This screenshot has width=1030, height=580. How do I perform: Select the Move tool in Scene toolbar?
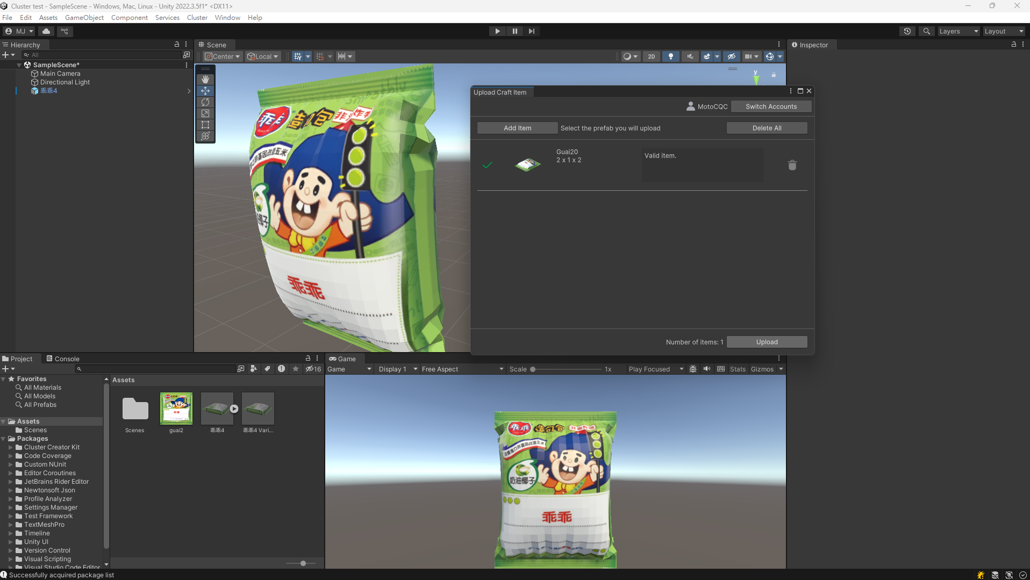click(x=205, y=91)
